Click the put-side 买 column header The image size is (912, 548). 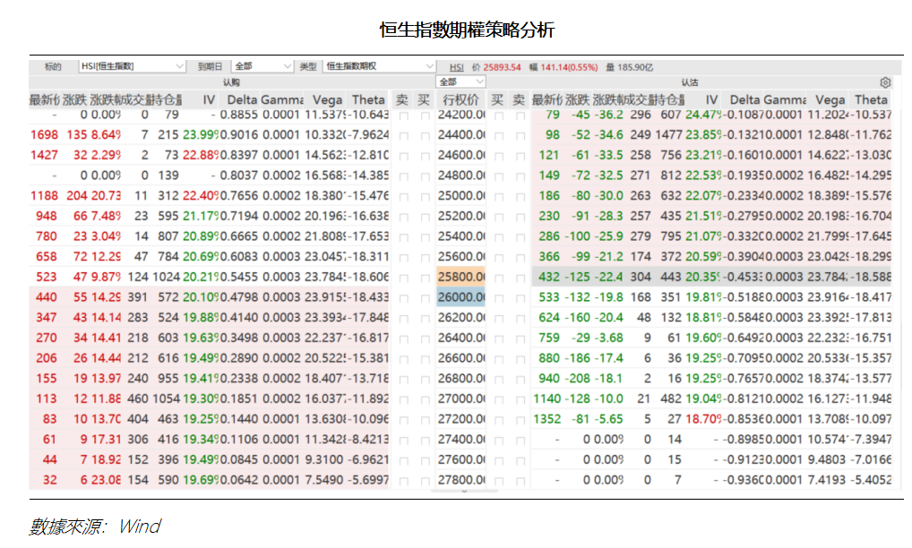[496, 99]
